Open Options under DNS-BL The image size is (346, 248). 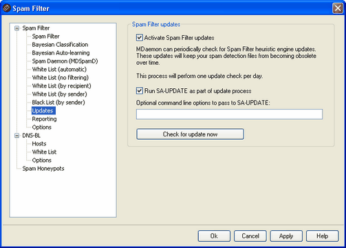pos(42,161)
